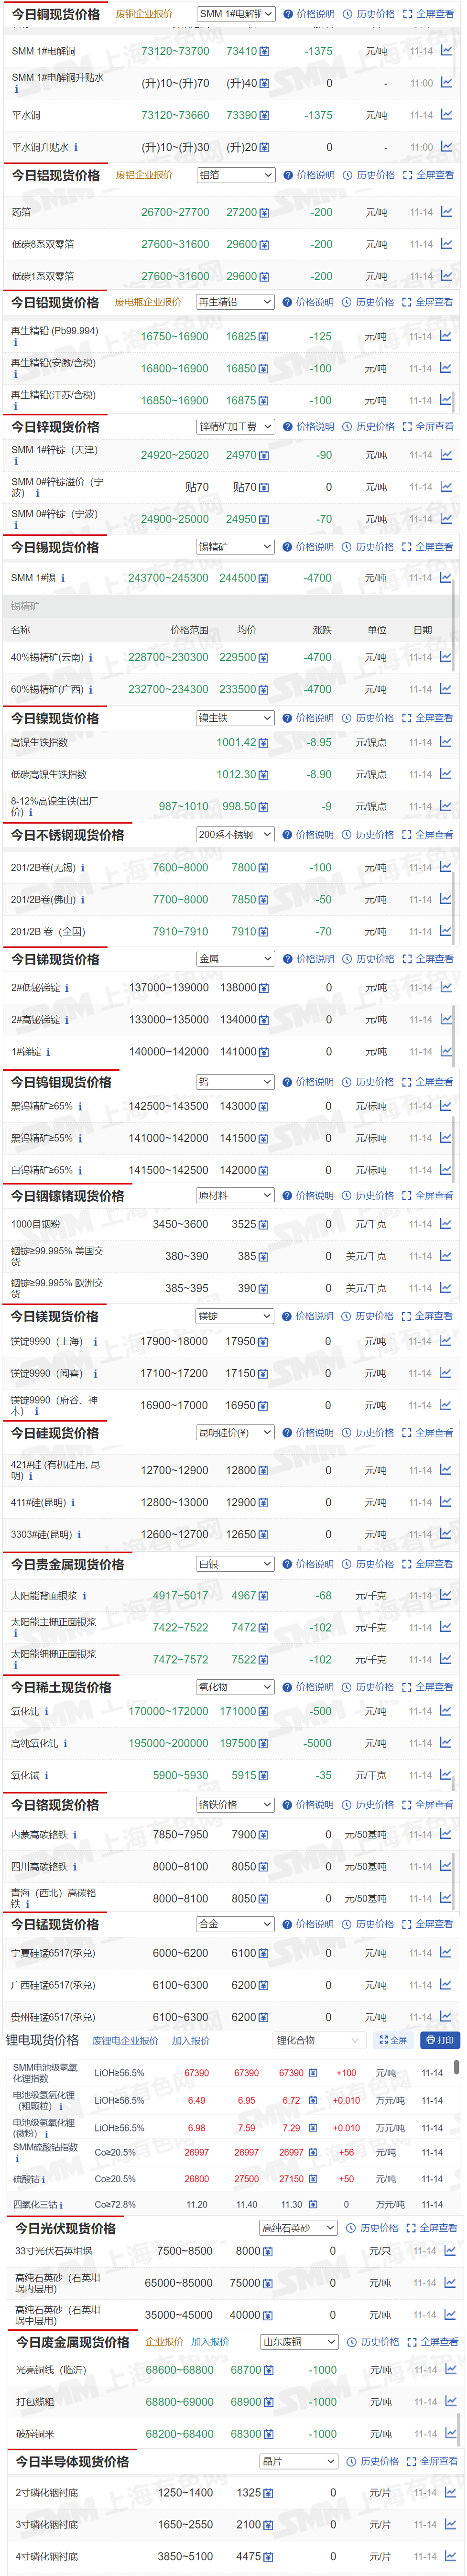Viewport: 467px width, 2576px height.
Task: Open 废锂电企业报价 link
Action: [x=125, y=2040]
